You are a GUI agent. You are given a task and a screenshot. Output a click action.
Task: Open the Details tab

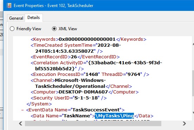pyautogui.click(x=34, y=18)
